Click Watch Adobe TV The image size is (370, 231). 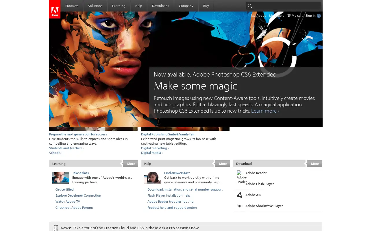coord(68,202)
